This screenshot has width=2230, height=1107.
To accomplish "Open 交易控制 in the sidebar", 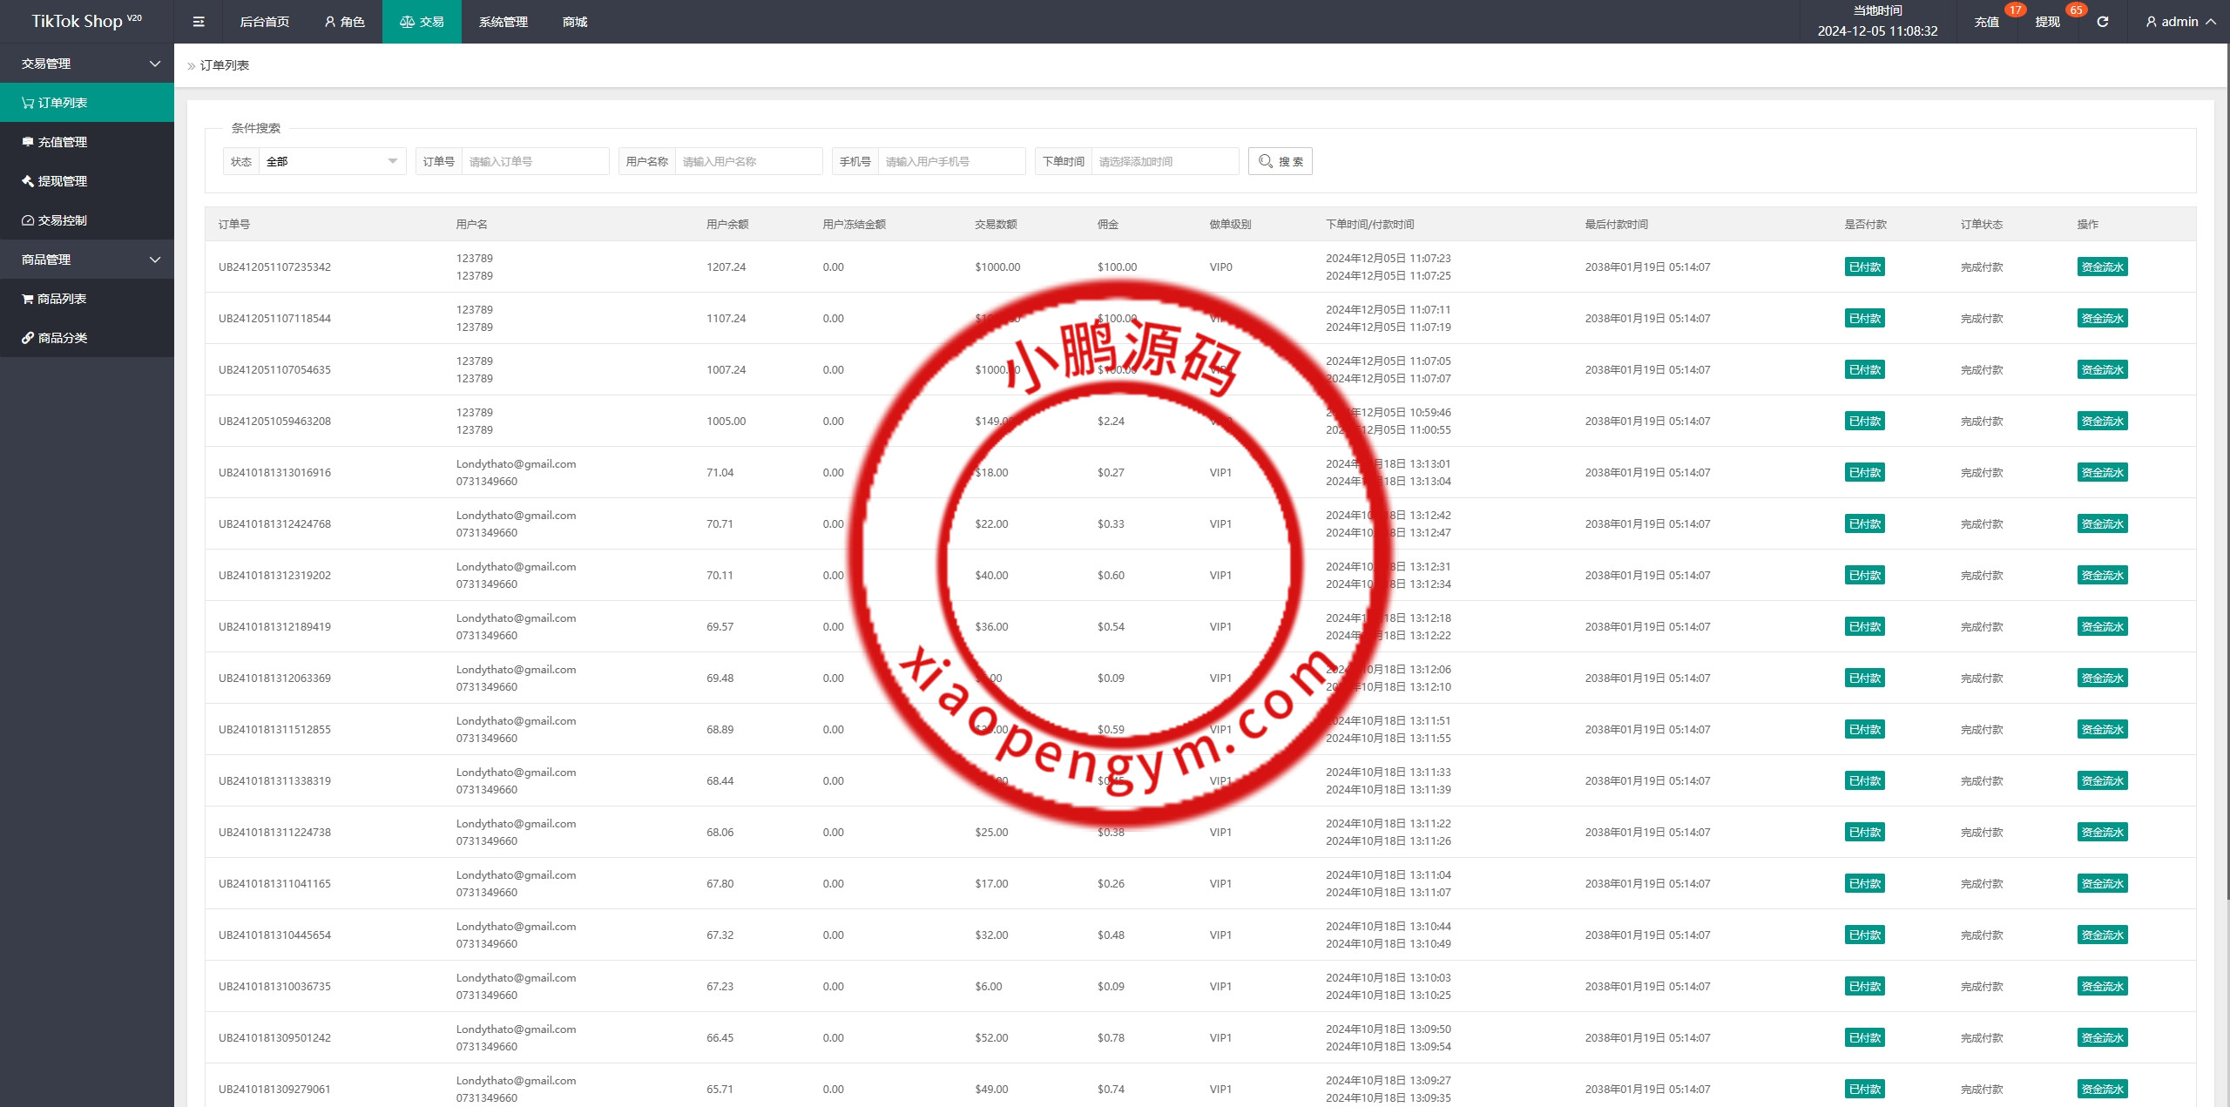I will pos(62,220).
